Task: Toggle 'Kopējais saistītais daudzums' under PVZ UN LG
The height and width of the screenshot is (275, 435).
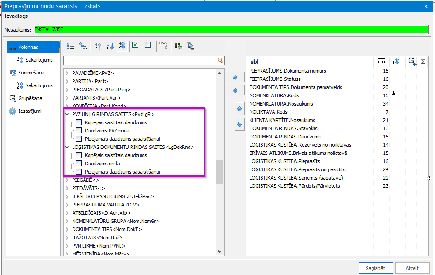Action: (x=79, y=122)
